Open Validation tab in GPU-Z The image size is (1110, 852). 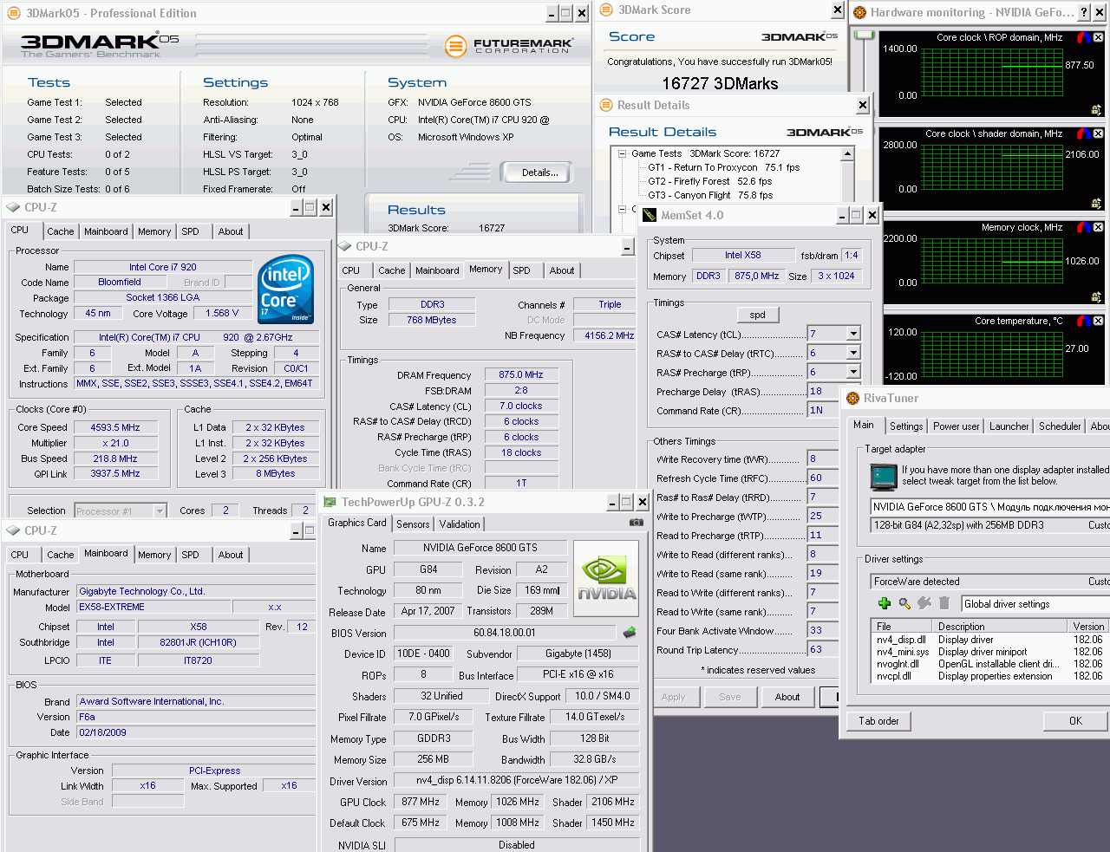pyautogui.click(x=460, y=524)
